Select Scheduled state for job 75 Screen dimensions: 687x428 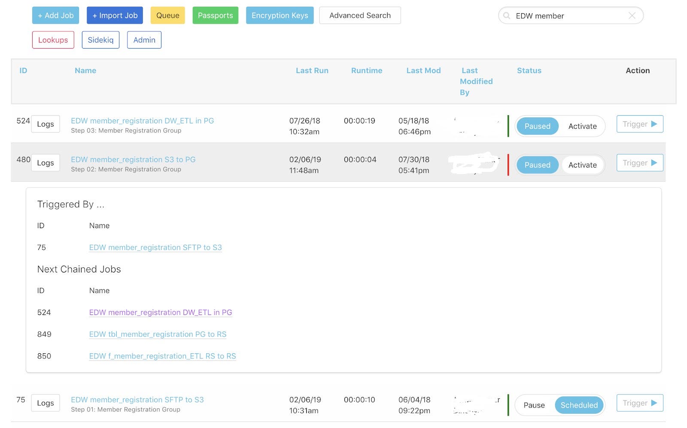579,405
